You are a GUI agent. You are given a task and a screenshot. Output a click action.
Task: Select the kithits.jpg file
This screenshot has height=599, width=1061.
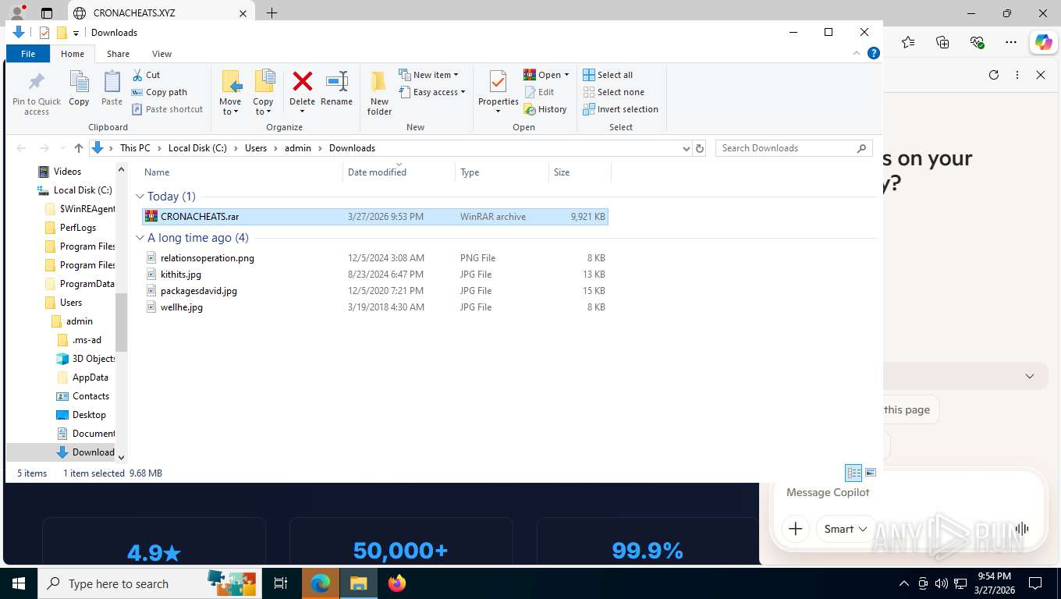point(375,275)
